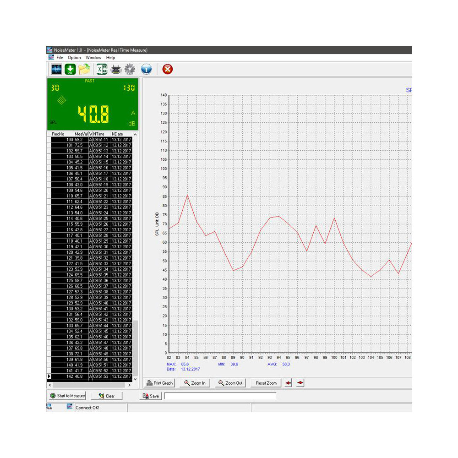Export measurements to Excel
The height and width of the screenshot is (458, 458).
tap(102, 69)
